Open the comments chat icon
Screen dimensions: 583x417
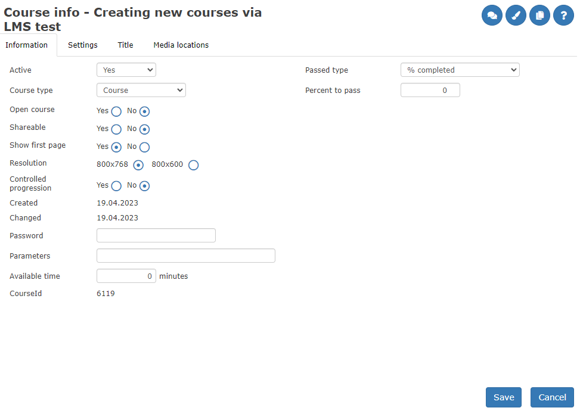pyautogui.click(x=492, y=15)
